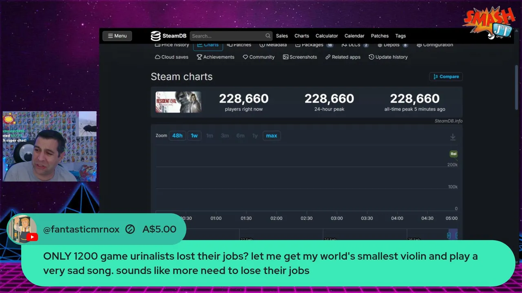The image size is (522, 293).
Task: Click the search magnifier icon
Action: [x=268, y=36]
